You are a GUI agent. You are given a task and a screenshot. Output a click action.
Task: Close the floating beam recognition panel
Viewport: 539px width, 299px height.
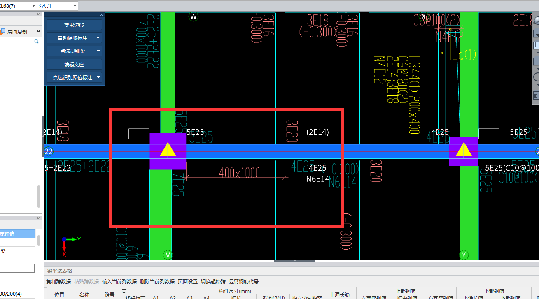(101, 15)
